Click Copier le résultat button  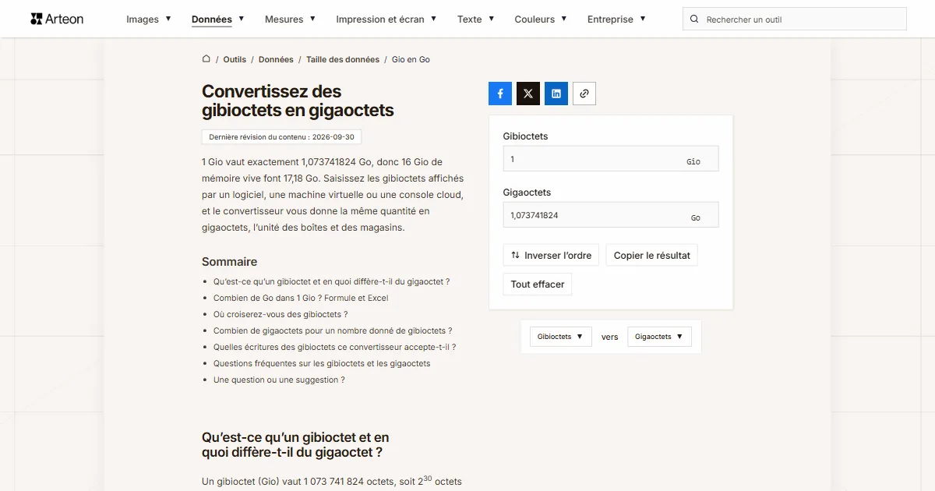coord(652,255)
